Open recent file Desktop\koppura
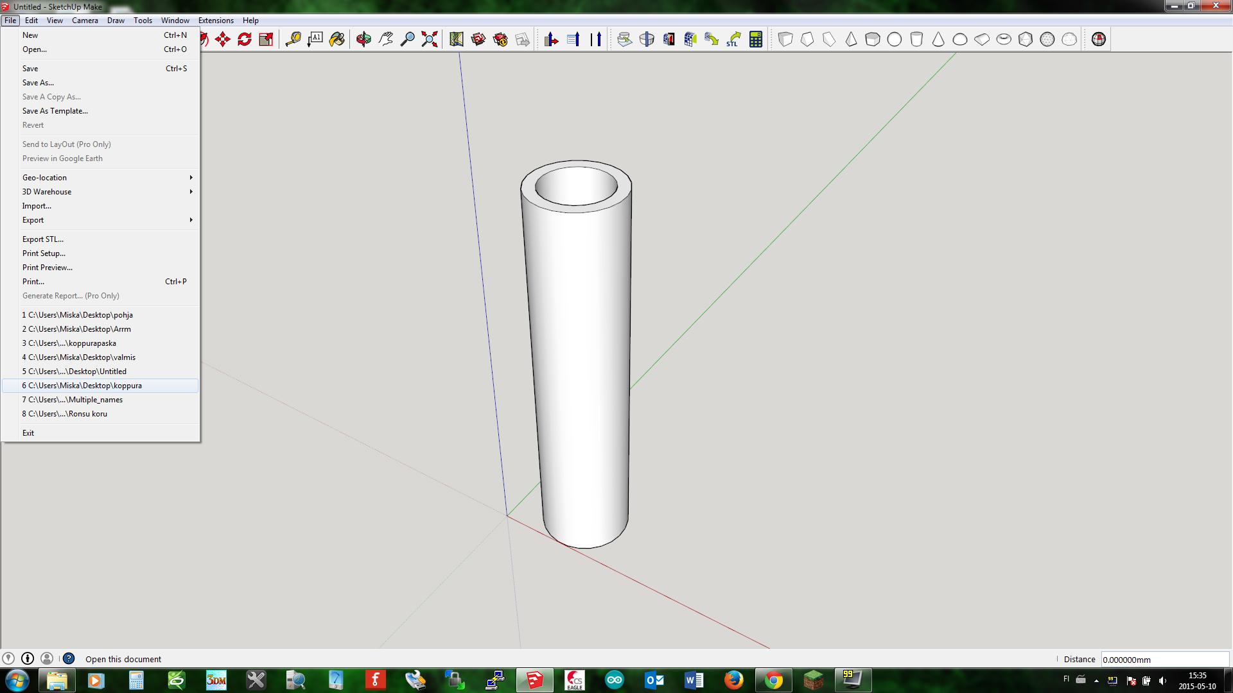 (101, 386)
